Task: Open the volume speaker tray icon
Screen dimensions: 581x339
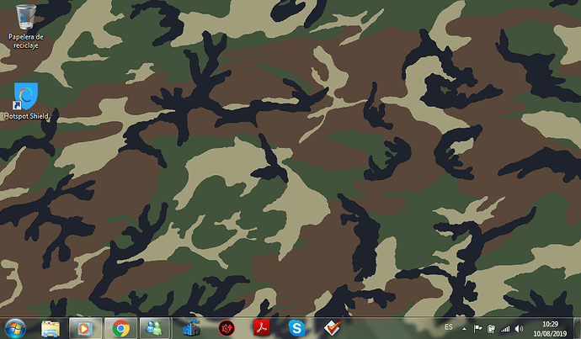Action: coord(520,329)
